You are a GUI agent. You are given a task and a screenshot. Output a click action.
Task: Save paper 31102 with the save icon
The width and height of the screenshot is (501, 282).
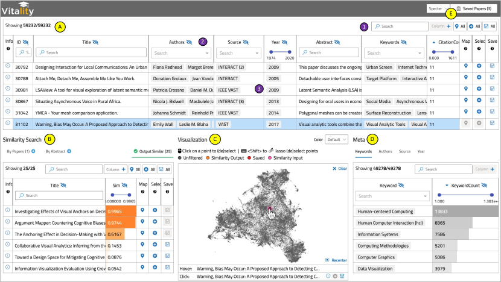point(492,123)
